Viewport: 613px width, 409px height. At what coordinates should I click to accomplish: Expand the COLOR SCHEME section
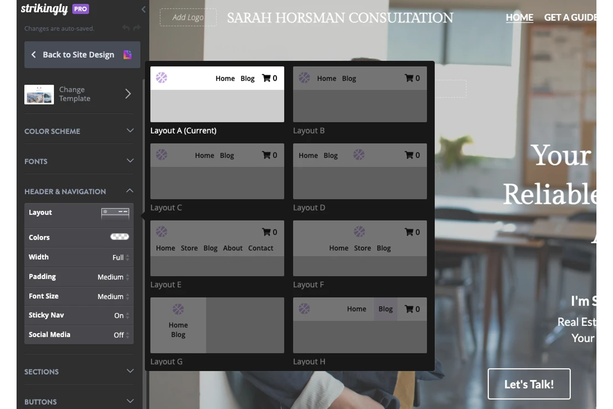click(x=130, y=131)
